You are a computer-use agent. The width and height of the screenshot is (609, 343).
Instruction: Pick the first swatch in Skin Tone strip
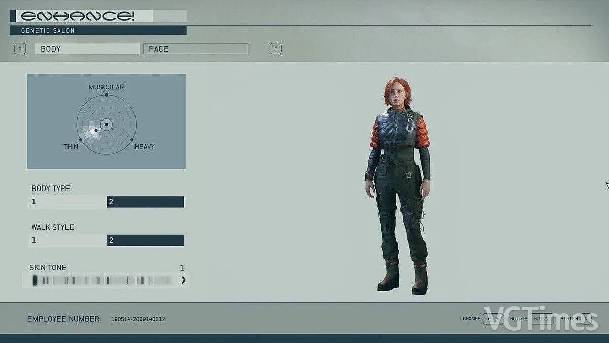[35, 280]
